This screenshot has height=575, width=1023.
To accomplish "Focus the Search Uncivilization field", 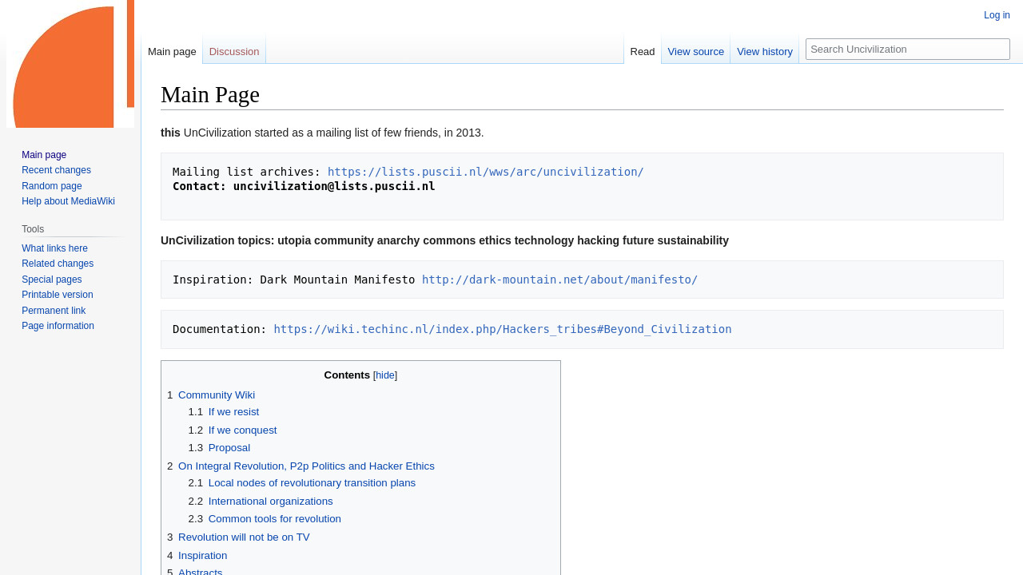I will tap(907, 50).
